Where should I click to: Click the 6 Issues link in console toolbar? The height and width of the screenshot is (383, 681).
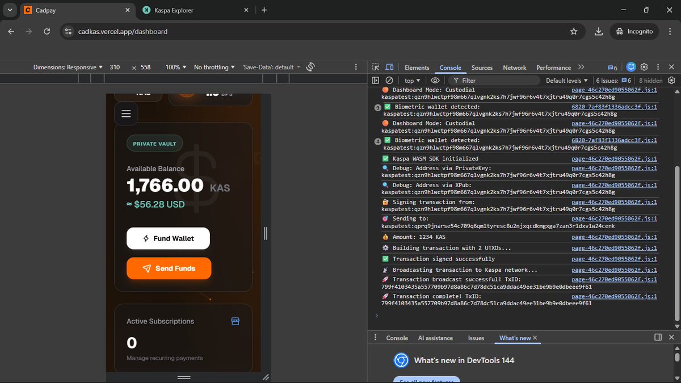pyautogui.click(x=614, y=81)
